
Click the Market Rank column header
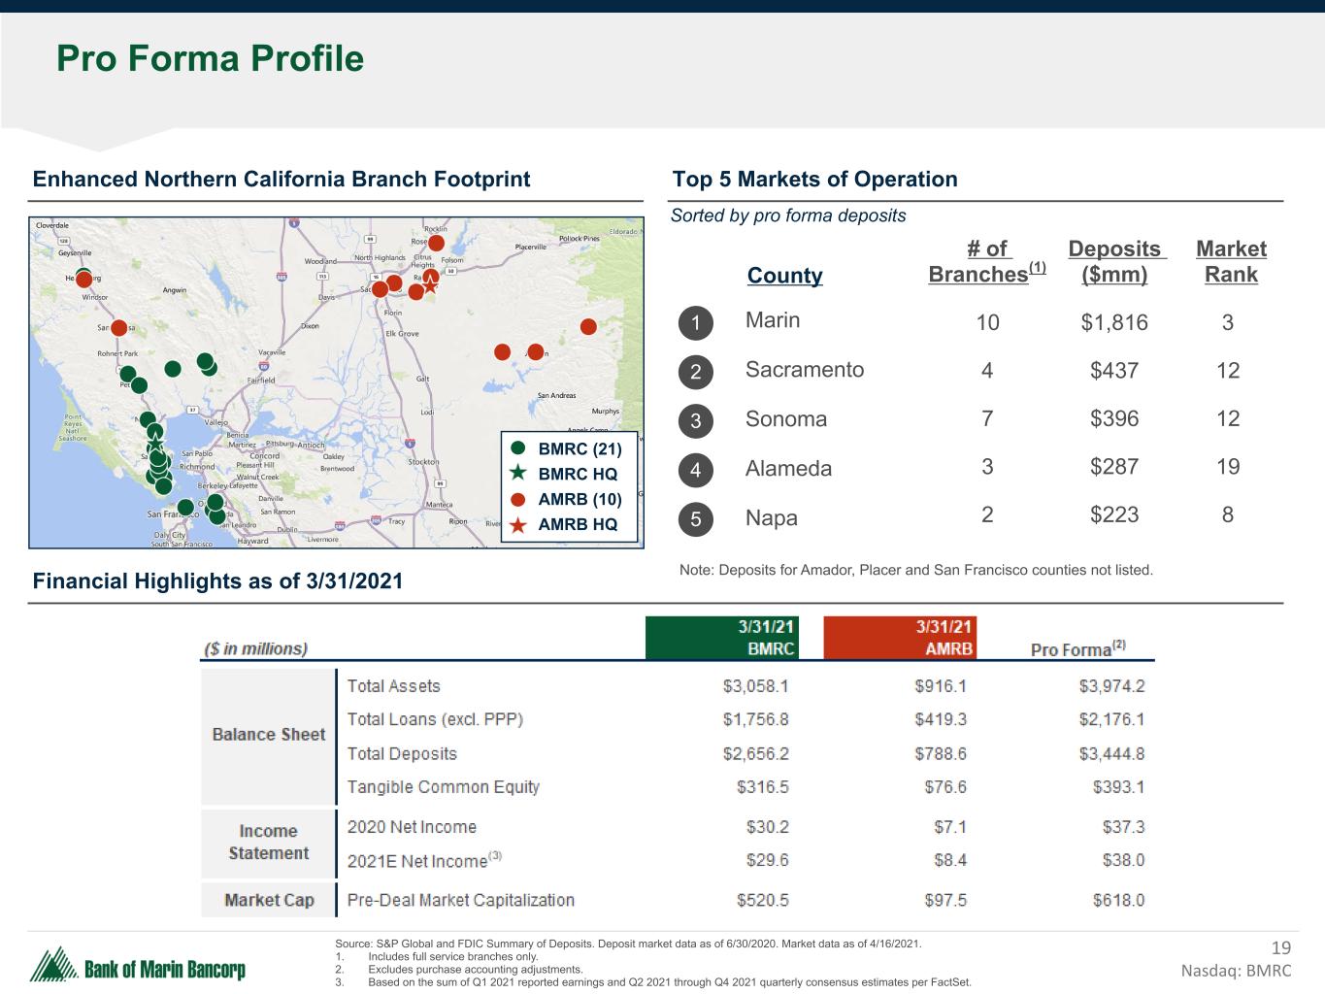click(1231, 262)
